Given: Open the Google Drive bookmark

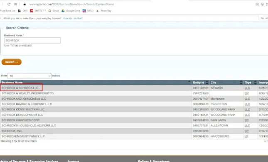Looking at the screenshot, I should click(x=71, y=11).
